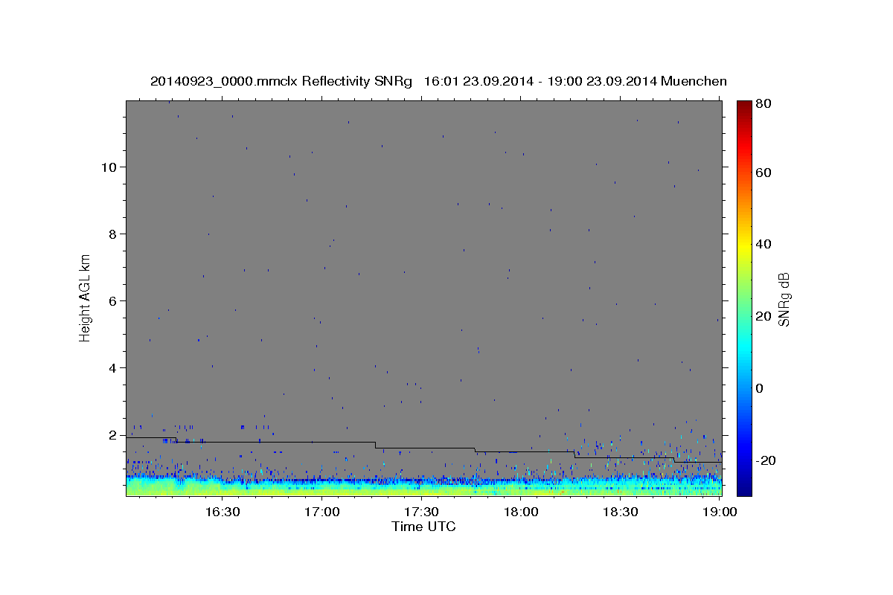Click the height tick label 2
Viewport: 893px width, 595px height.
click(113, 435)
